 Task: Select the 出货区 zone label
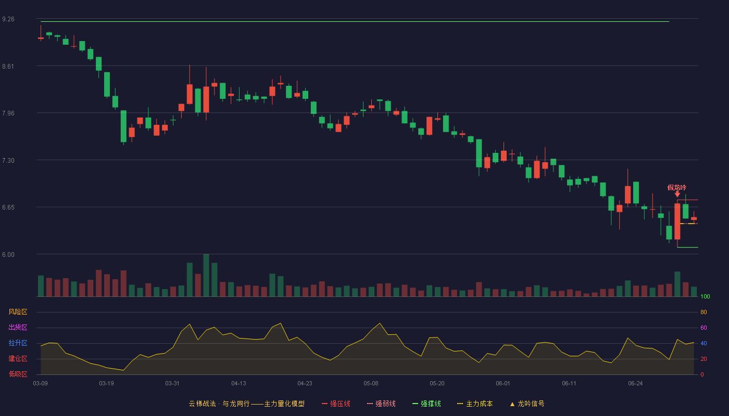point(18,328)
